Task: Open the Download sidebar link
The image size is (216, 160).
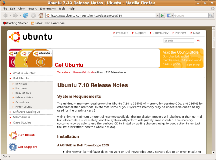Action: click(21, 84)
